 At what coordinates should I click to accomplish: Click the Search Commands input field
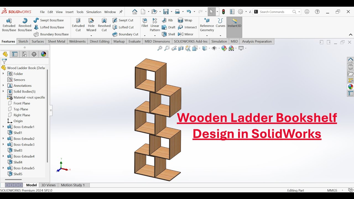tap(275, 12)
